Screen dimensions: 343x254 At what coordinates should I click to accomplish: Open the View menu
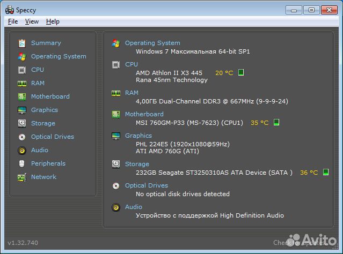point(32,21)
